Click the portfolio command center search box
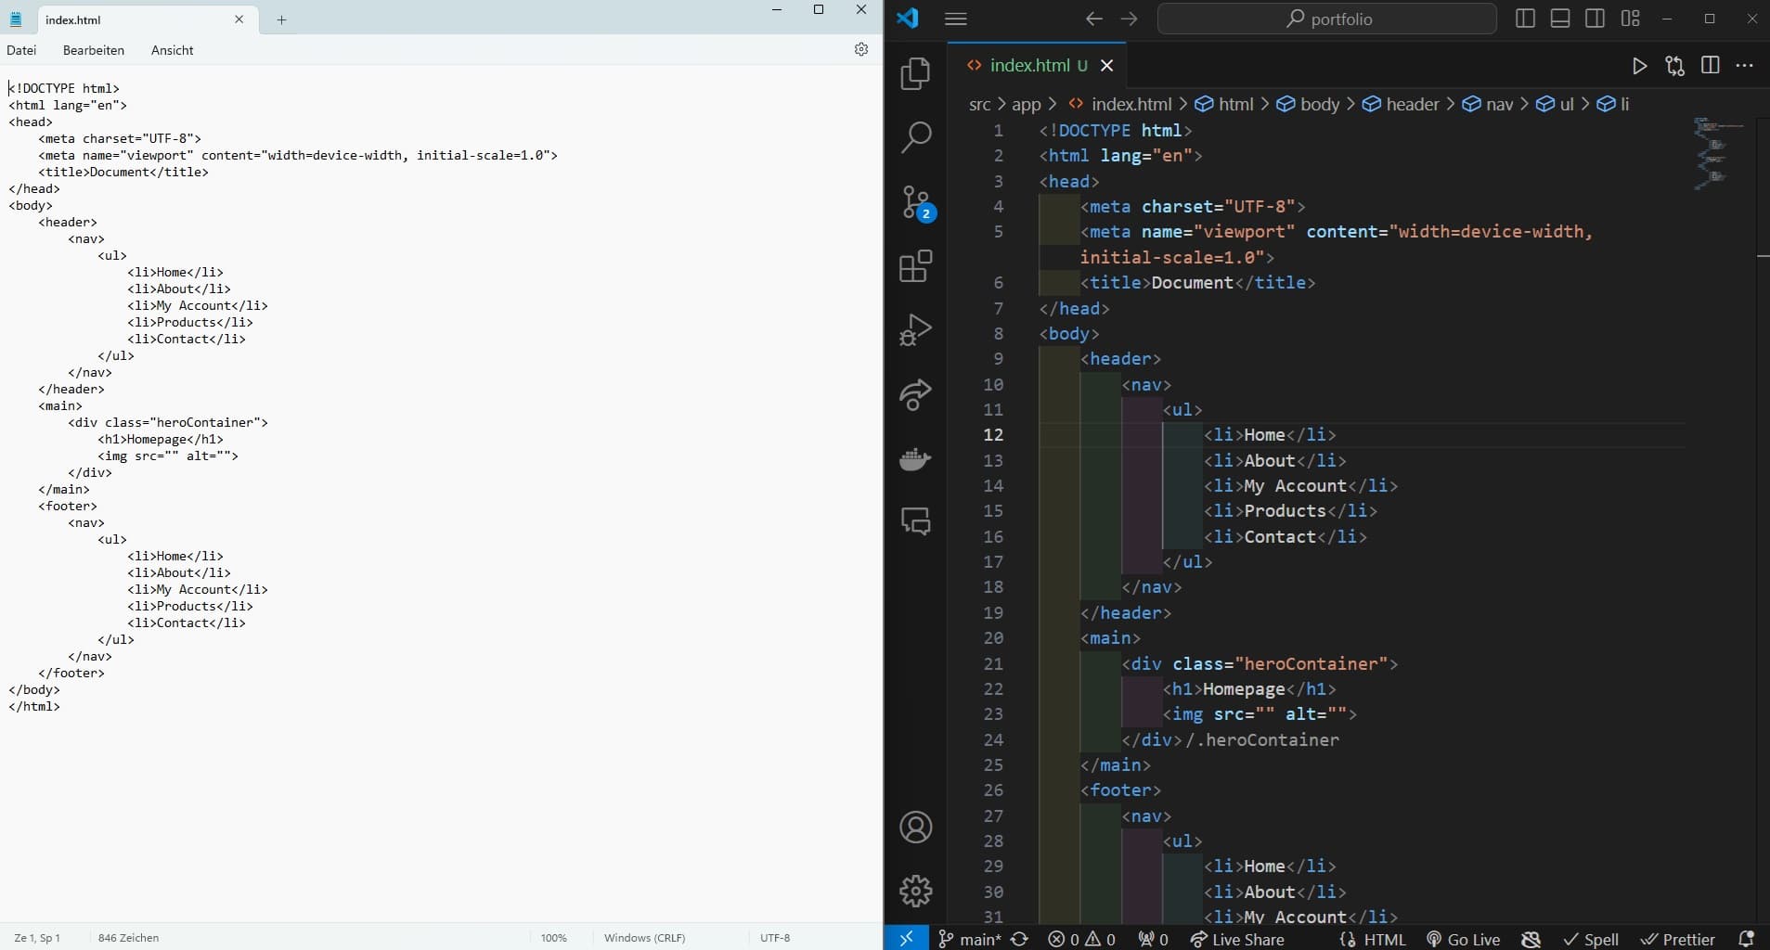 point(1327,19)
